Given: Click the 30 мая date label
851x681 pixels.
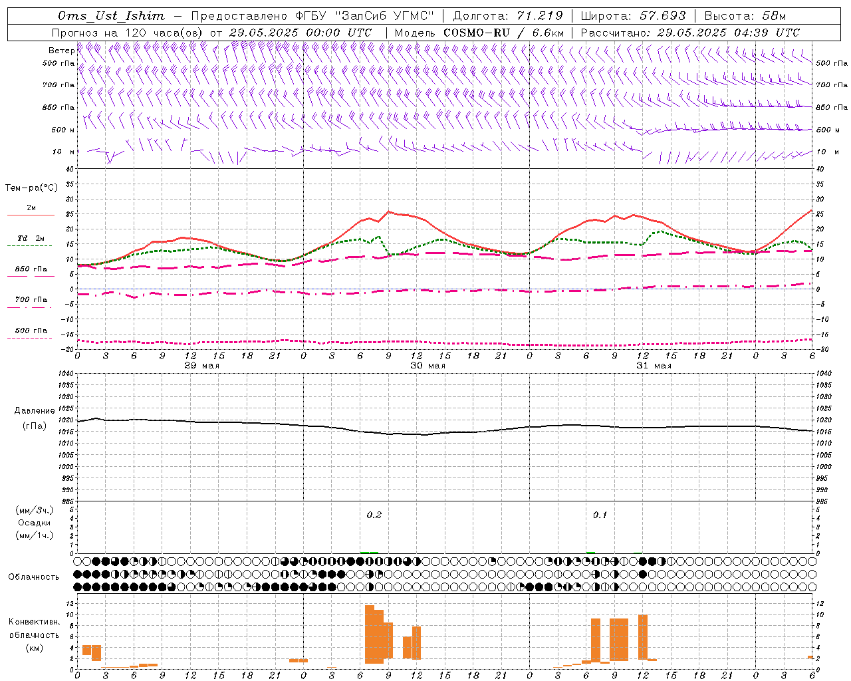Looking at the screenshot, I should click(427, 366).
